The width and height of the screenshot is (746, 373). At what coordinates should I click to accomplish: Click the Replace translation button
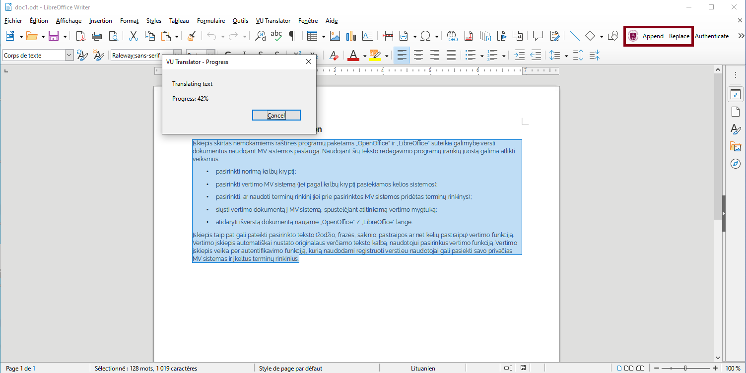click(679, 36)
